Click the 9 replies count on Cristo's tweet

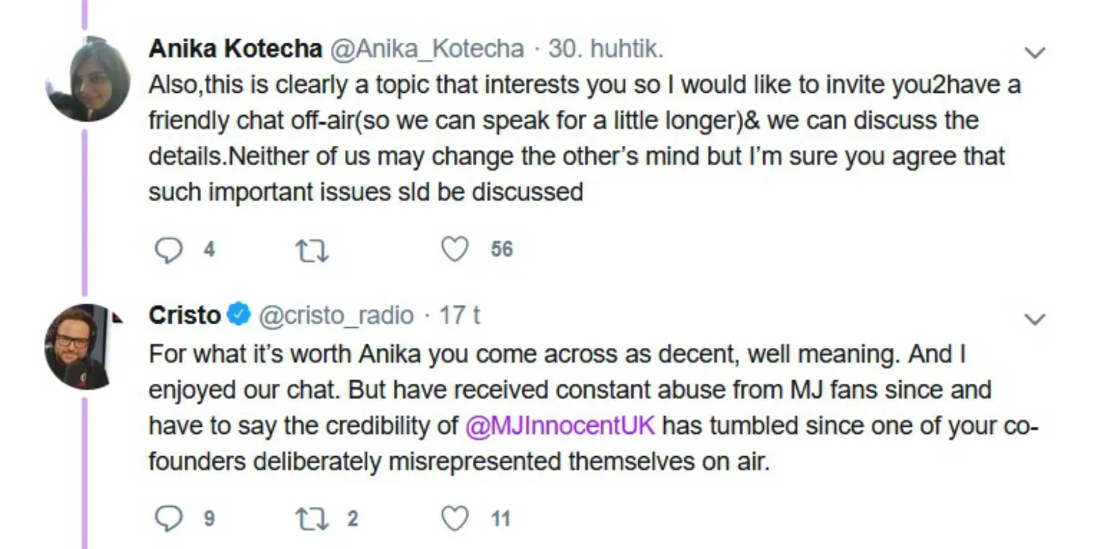[209, 518]
